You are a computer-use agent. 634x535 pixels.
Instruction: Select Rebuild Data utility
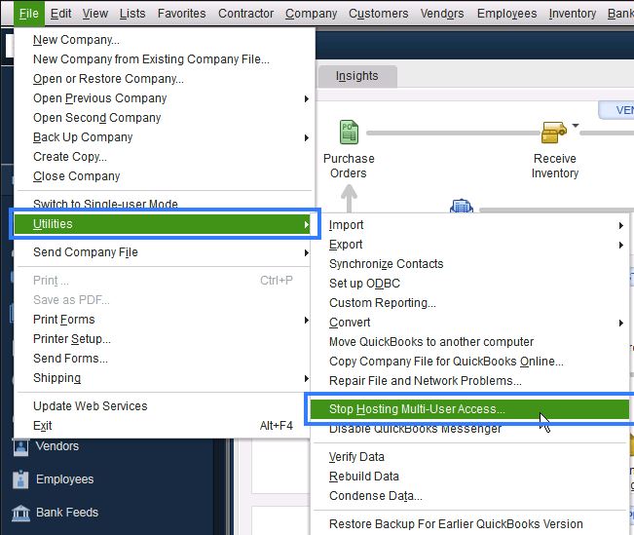click(469, 477)
